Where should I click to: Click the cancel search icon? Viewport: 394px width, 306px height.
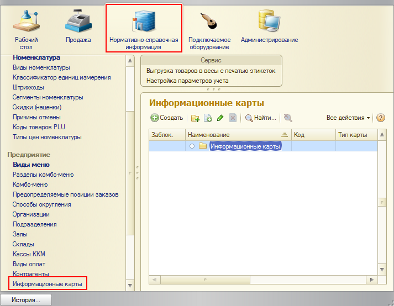[287, 118]
